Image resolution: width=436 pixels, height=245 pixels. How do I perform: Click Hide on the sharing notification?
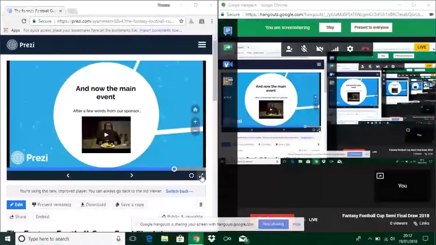click(297, 224)
